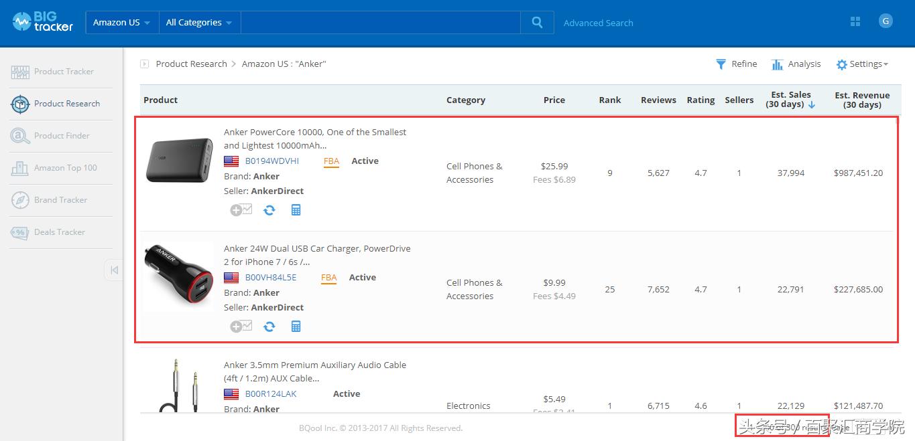The image size is (915, 441).
Task: Select the $9.99 price cell
Action: (x=554, y=283)
